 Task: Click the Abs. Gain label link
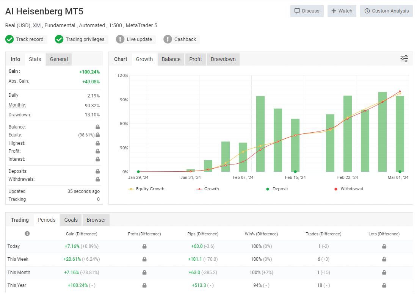[x=19, y=81]
